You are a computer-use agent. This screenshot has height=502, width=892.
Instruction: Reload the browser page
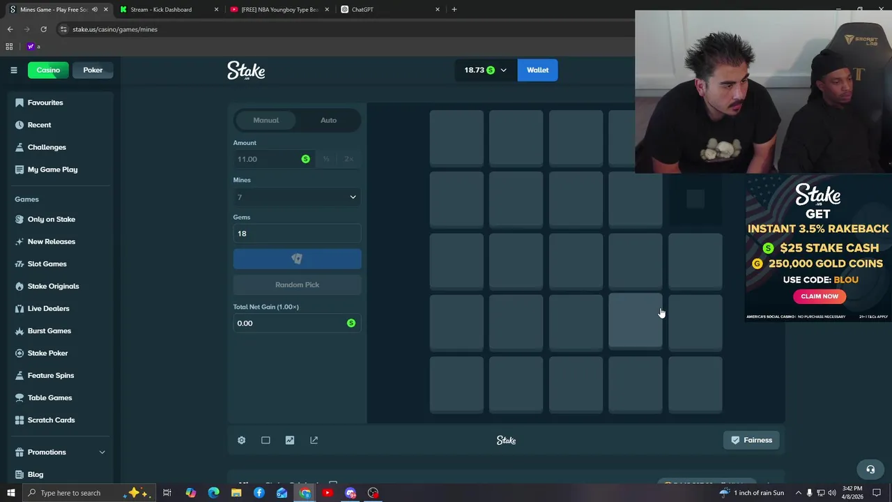[x=43, y=29]
